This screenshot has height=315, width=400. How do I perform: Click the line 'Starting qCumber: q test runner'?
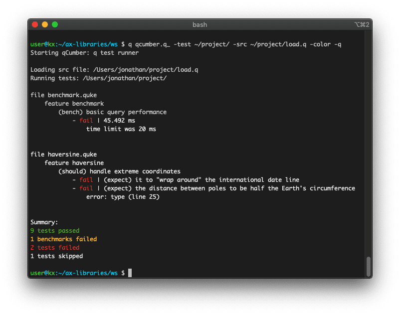(x=84, y=53)
